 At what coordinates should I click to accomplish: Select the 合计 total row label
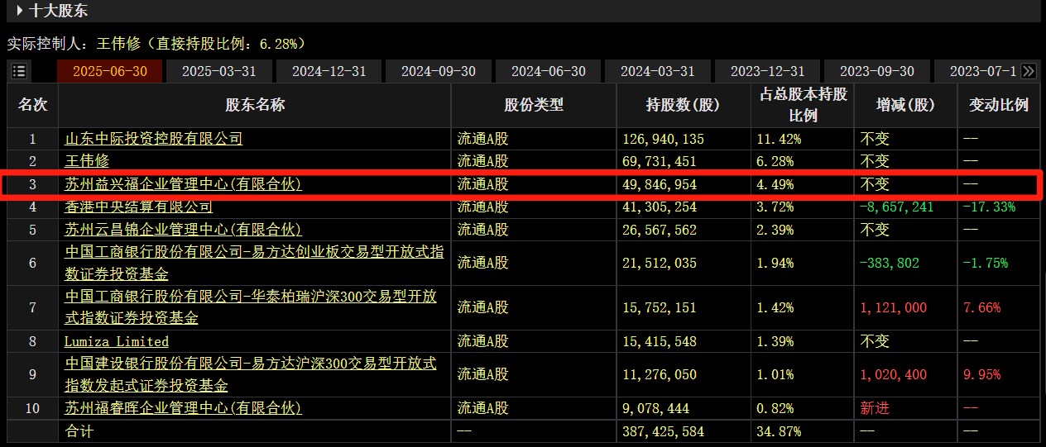pos(79,431)
